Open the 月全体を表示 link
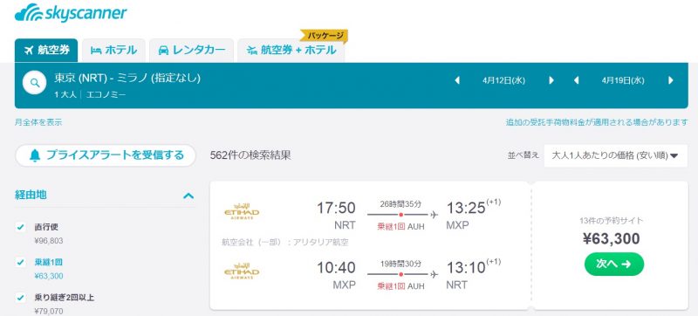698x316 pixels. click(38, 122)
